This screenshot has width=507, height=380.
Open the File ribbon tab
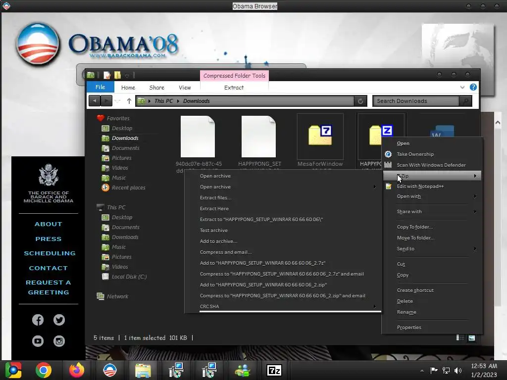click(x=100, y=87)
